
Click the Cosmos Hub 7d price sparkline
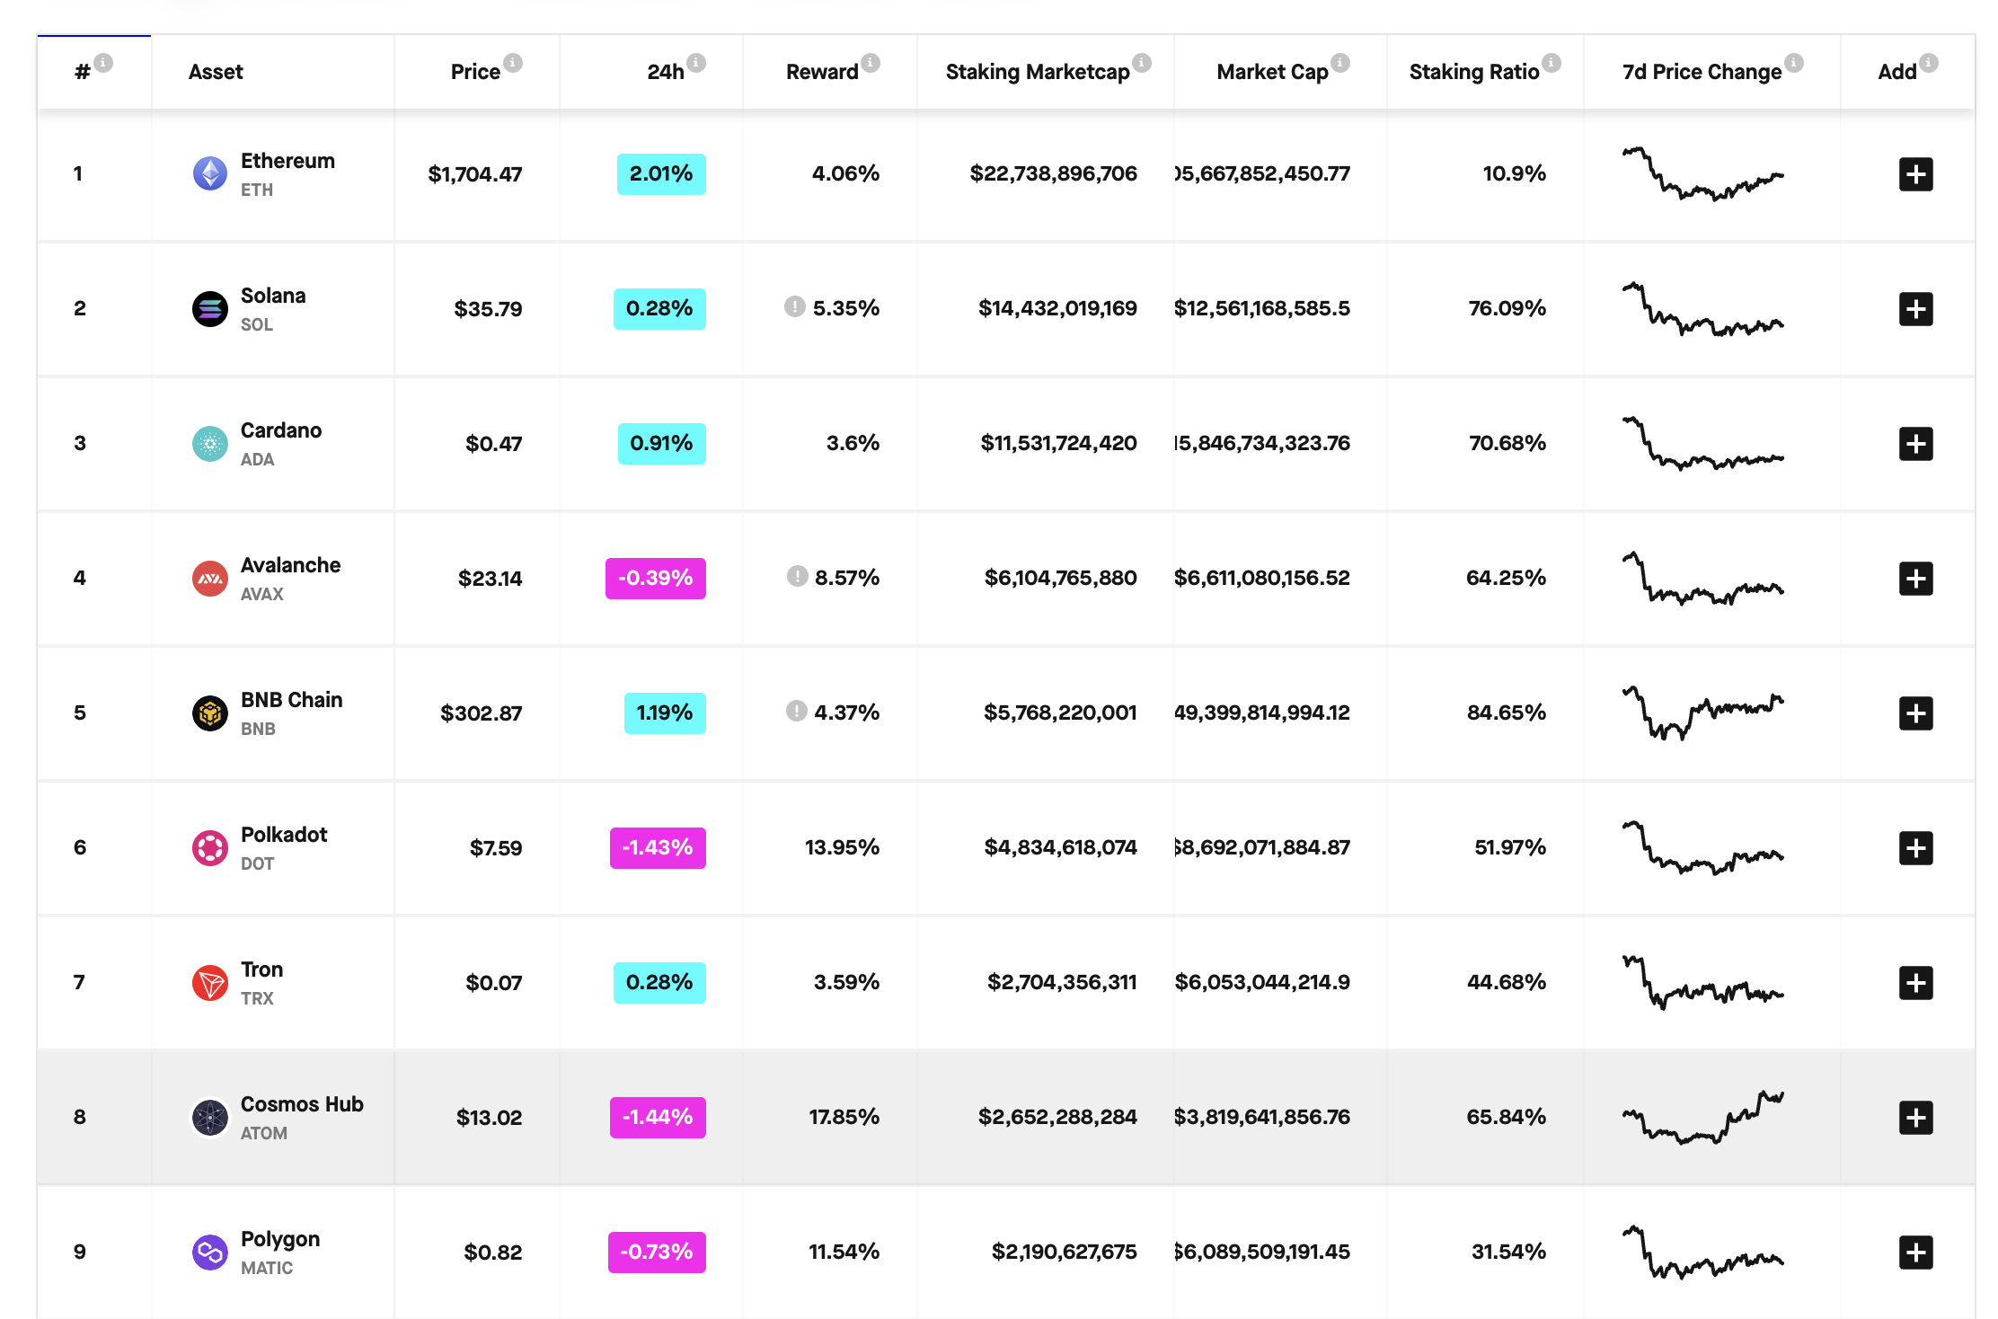1702,1117
